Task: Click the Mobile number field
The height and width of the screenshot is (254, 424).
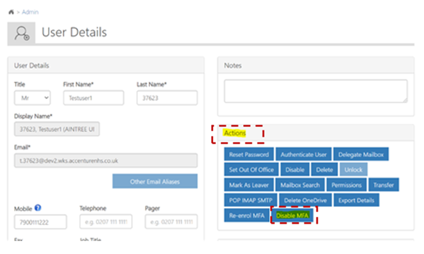Action: click(x=41, y=222)
